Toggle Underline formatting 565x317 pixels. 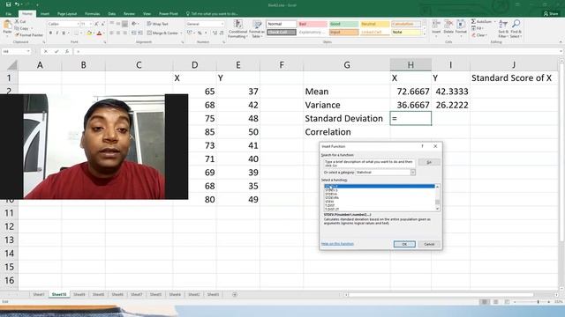(x=64, y=33)
